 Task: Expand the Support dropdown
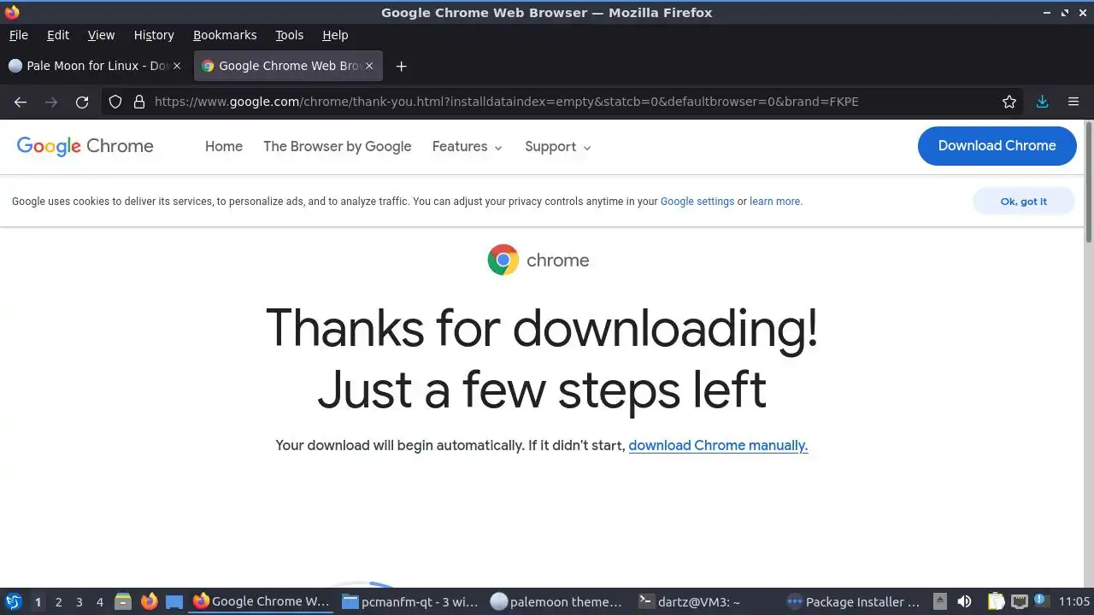tap(558, 147)
